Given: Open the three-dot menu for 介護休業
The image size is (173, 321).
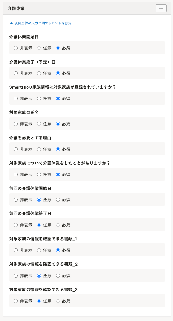Looking at the screenshot, I should [161, 8].
